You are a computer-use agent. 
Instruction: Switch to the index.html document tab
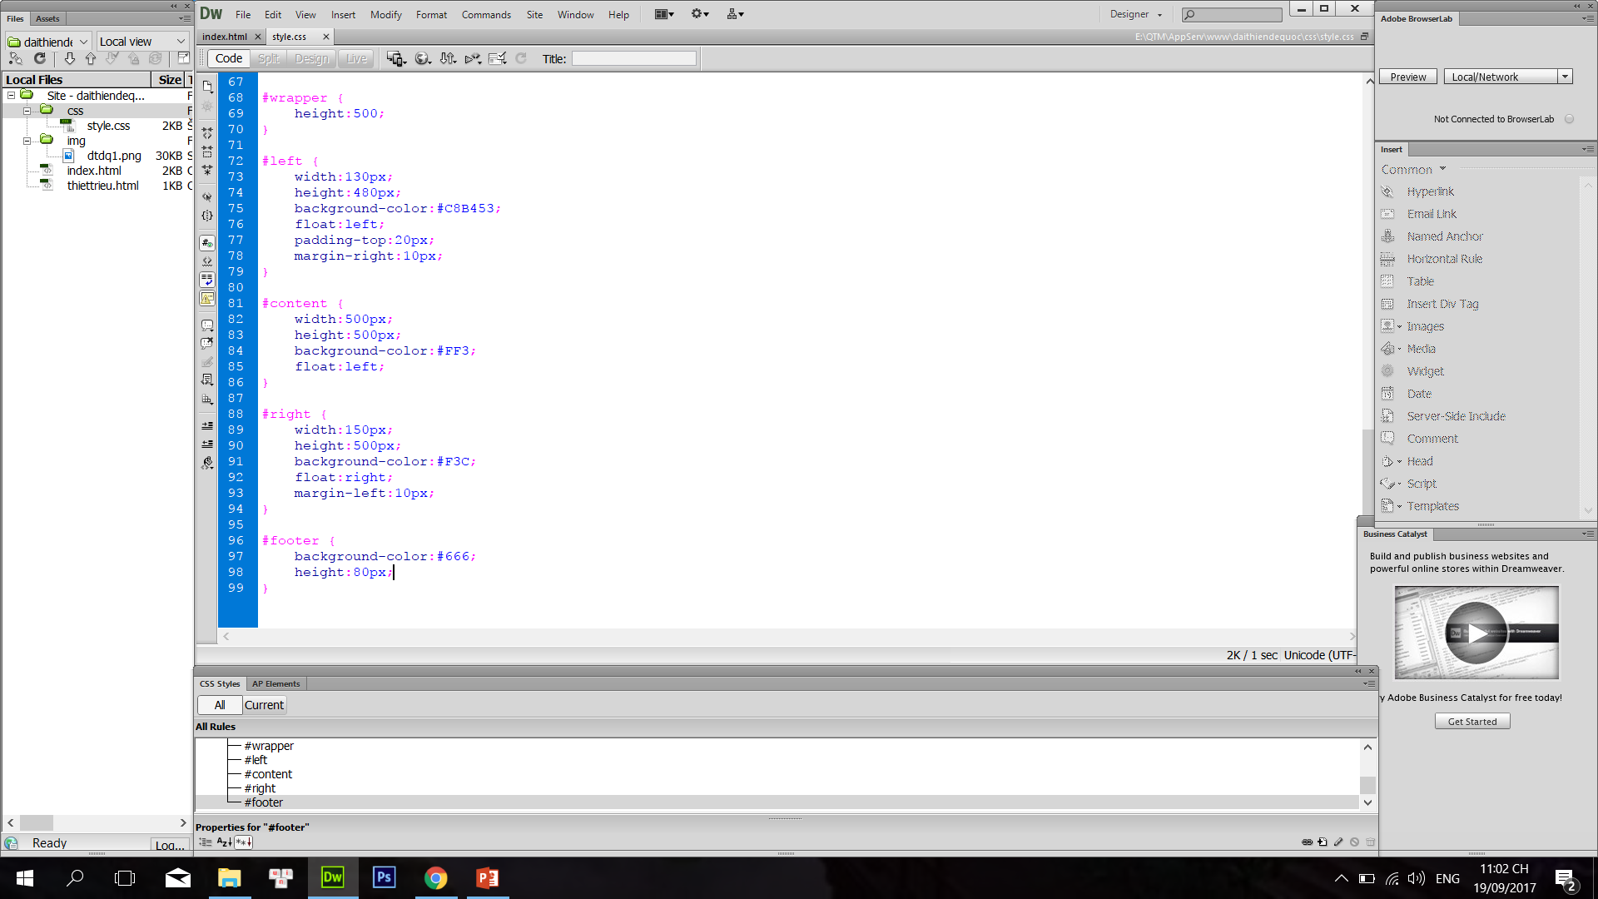tap(225, 37)
